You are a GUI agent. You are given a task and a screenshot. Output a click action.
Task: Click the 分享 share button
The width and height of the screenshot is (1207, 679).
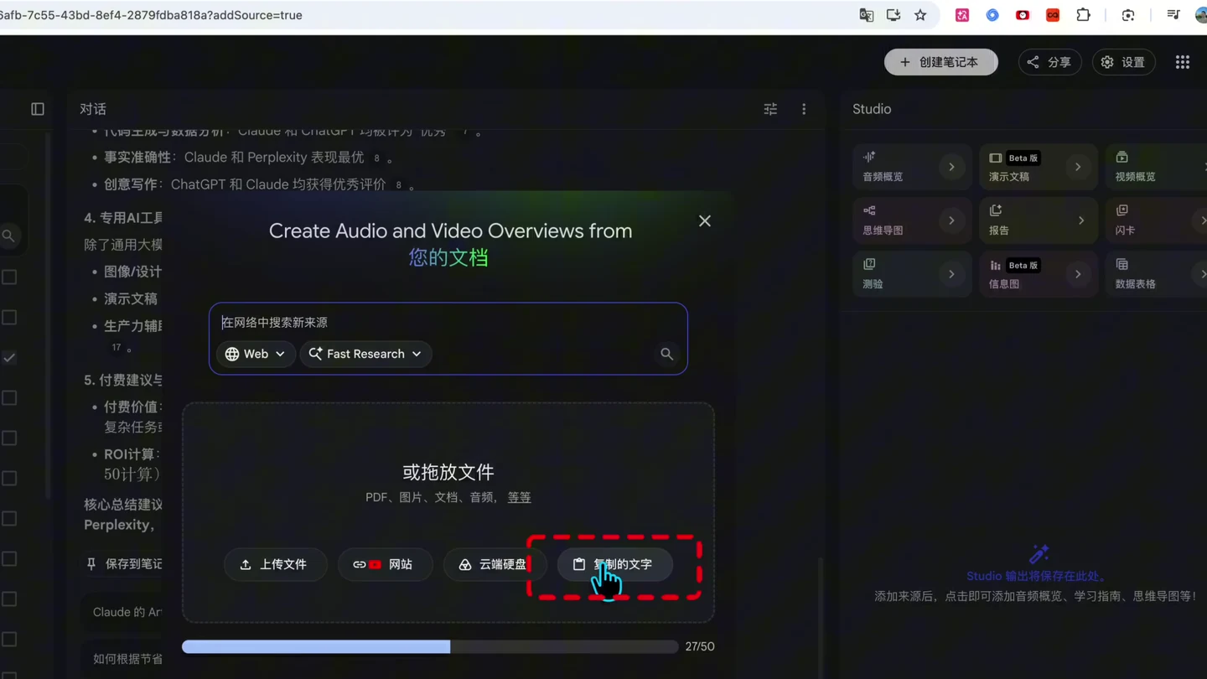[1049, 62]
